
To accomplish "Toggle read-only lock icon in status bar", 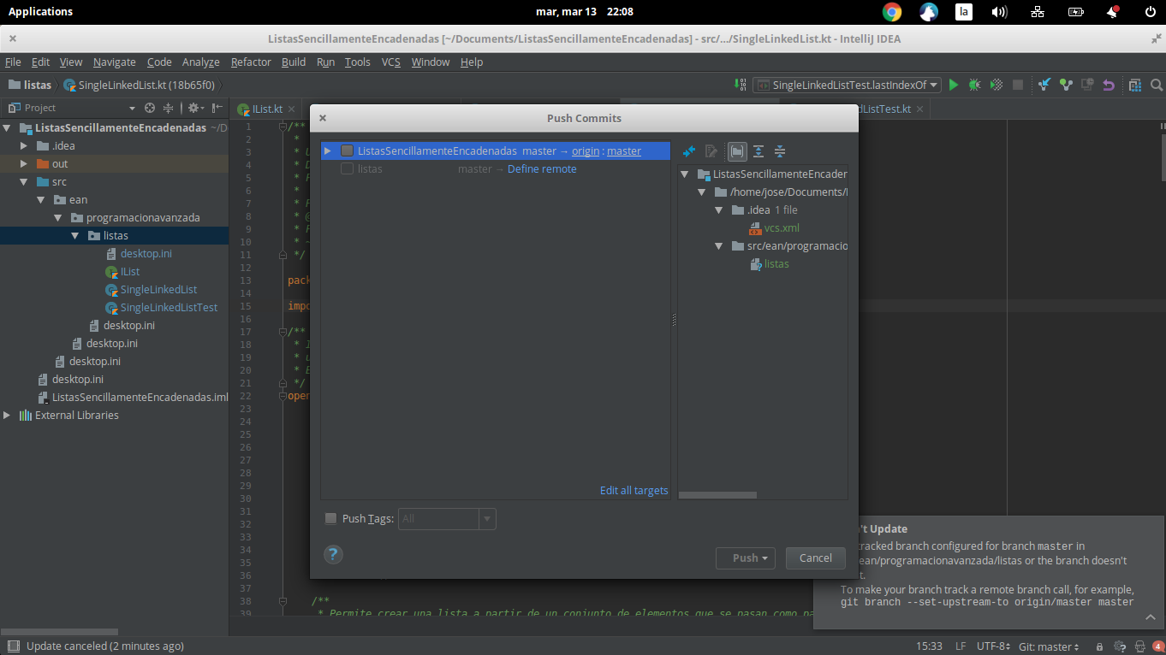I will tap(1099, 646).
